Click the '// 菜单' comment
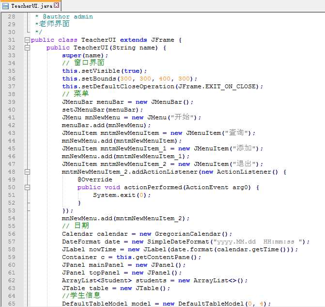The image size is (325, 307). tap(75, 94)
